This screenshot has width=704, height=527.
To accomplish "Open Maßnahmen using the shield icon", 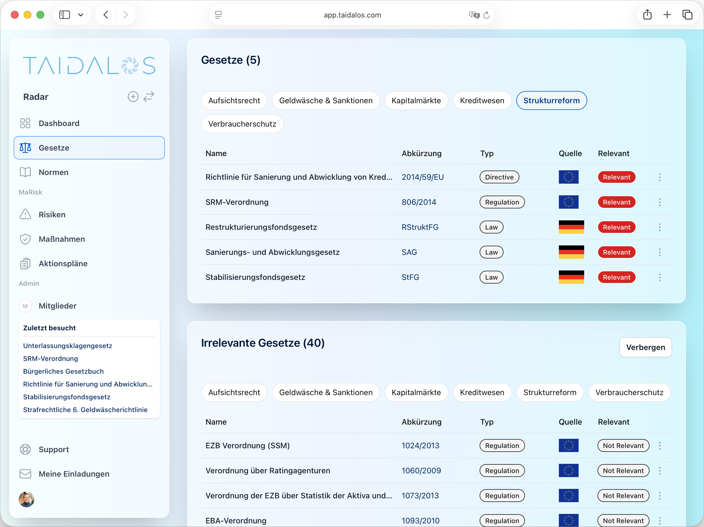I will [26, 239].
